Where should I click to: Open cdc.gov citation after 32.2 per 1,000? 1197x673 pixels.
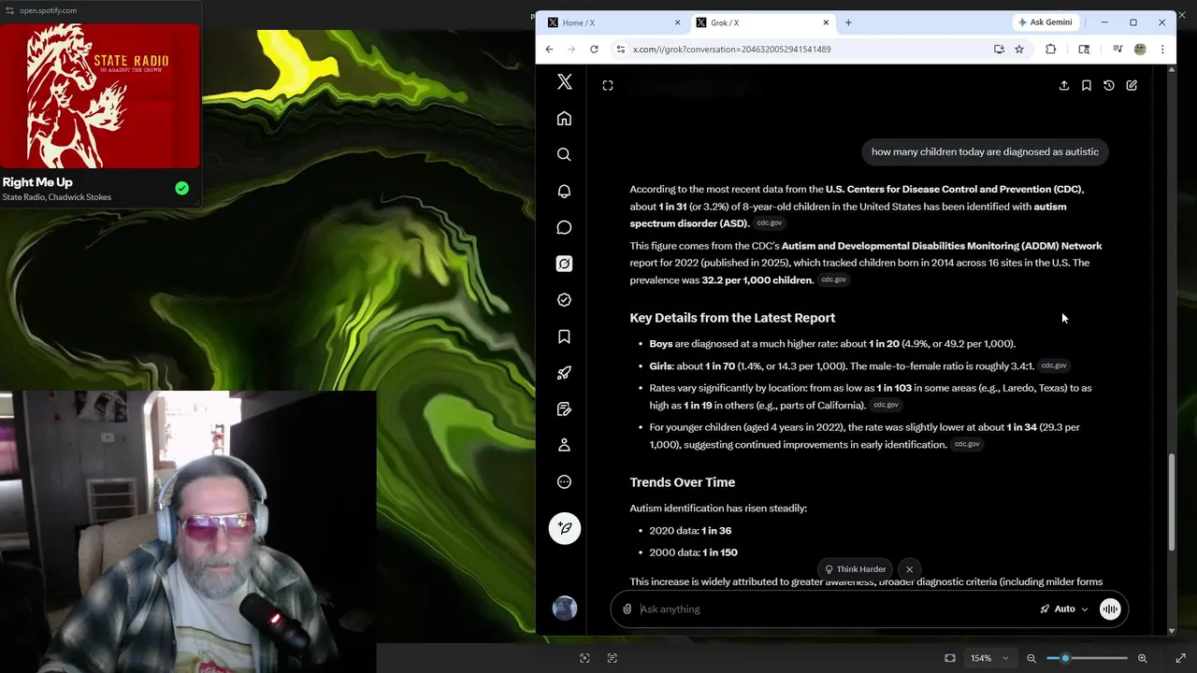[x=833, y=279]
